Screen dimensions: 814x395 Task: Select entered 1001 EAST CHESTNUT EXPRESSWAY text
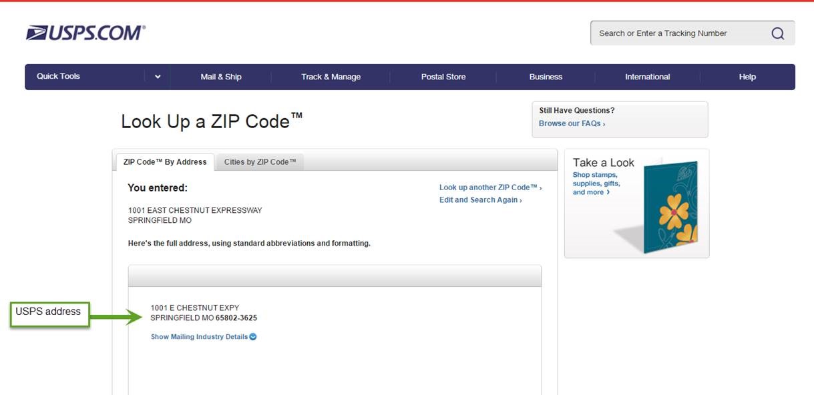(x=195, y=211)
